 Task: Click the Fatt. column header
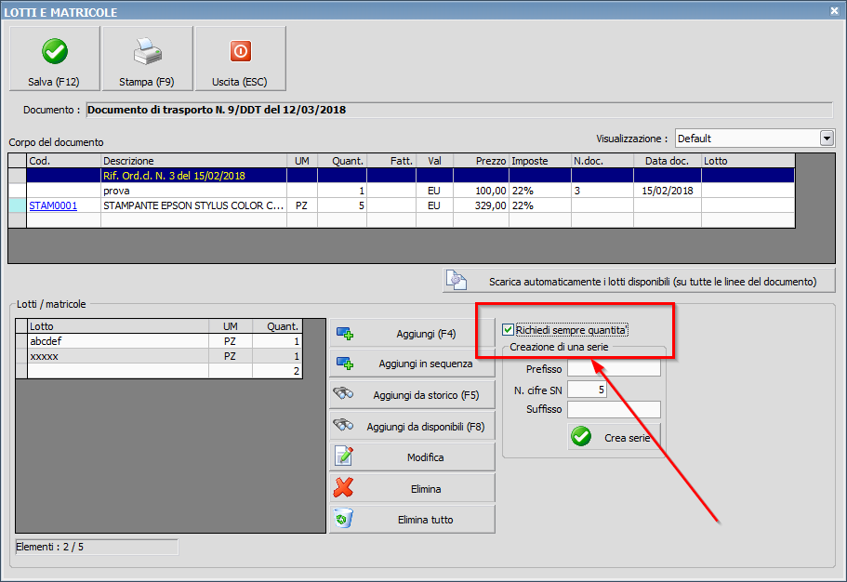click(391, 161)
